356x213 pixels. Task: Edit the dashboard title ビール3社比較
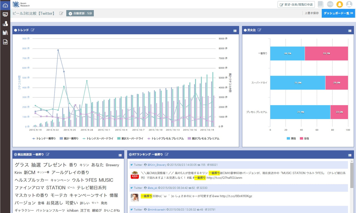pos(61,13)
